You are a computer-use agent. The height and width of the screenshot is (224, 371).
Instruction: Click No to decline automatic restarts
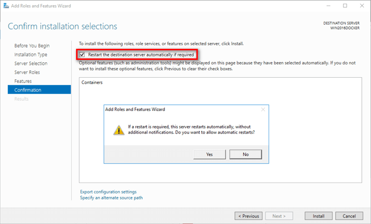pyautogui.click(x=246, y=154)
